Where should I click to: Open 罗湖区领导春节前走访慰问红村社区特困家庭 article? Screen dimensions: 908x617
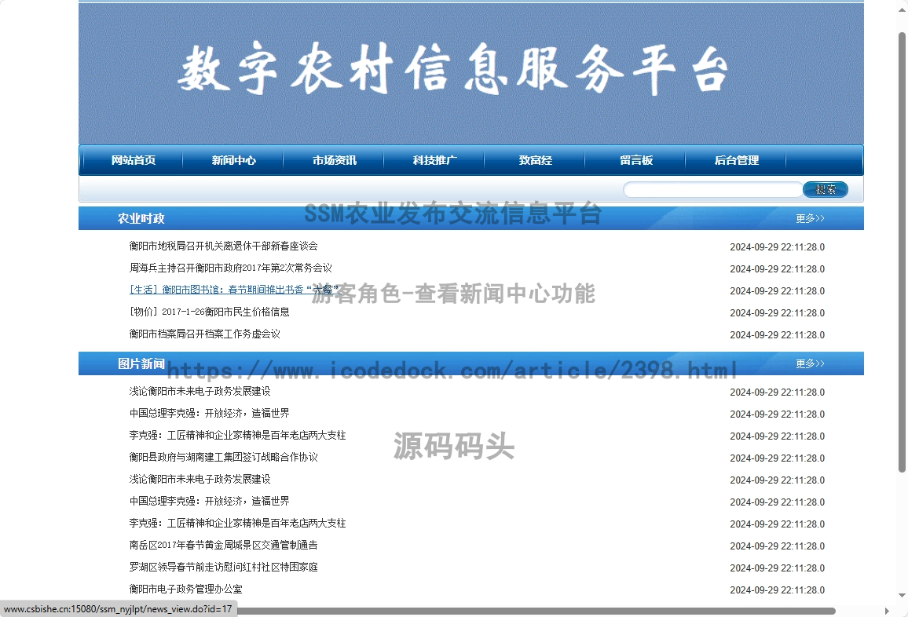[224, 568]
